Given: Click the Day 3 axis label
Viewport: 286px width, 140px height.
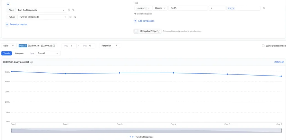Looking at the screenshot, I should (x=120, y=124).
